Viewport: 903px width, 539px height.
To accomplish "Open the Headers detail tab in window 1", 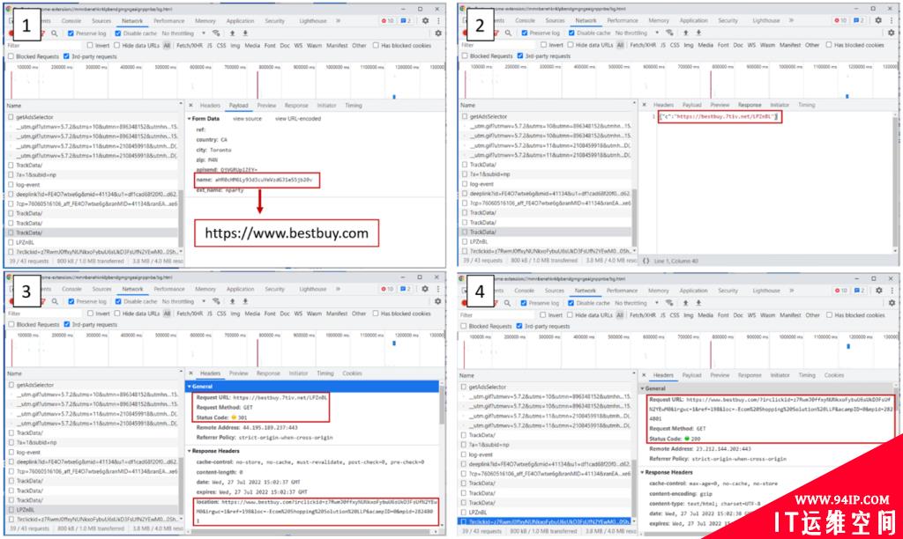I will (210, 106).
